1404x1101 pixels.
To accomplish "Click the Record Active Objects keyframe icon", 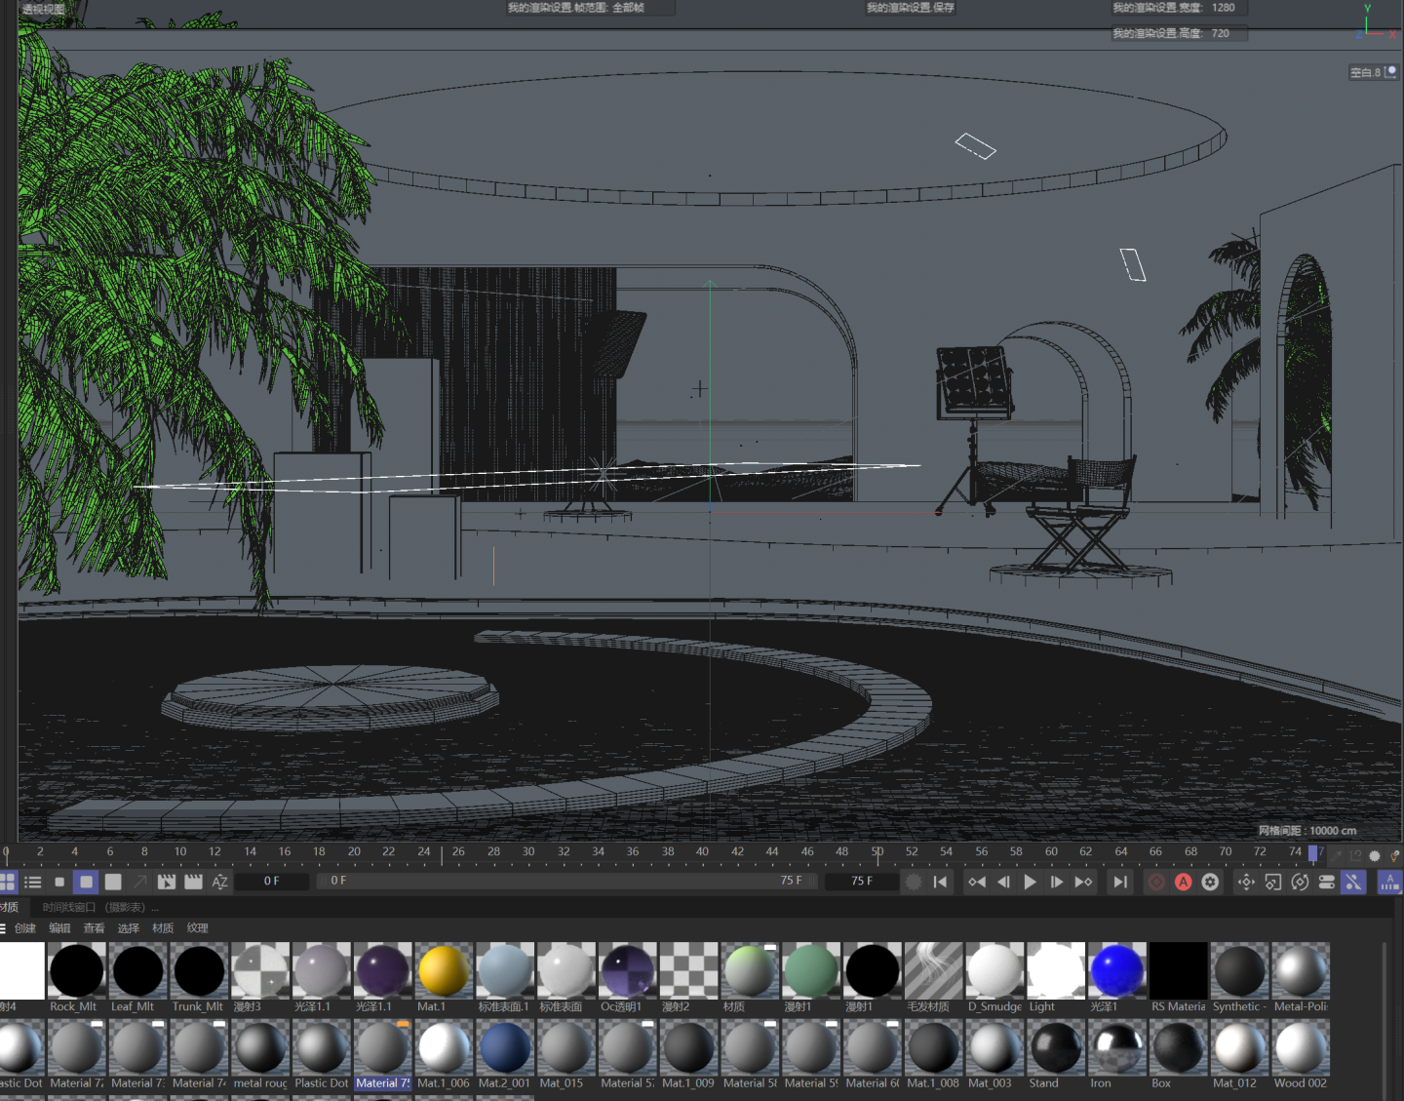I will click(x=1156, y=882).
